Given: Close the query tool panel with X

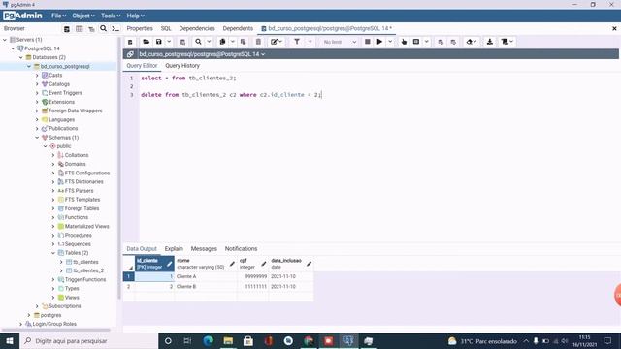Looking at the screenshot, I should point(614,28).
